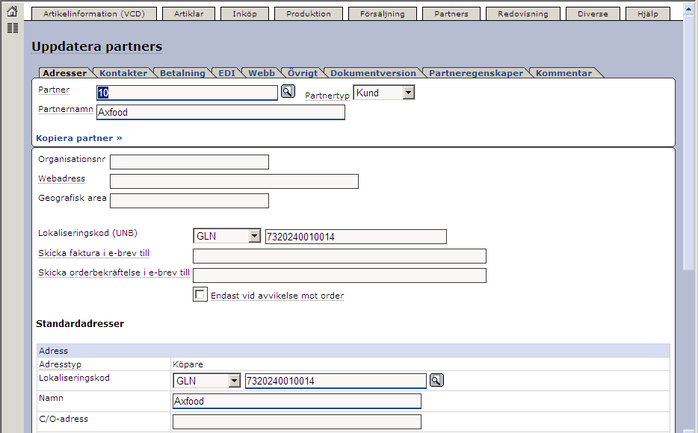
Task: Click the Partner number input field
Action: pyautogui.click(x=187, y=93)
